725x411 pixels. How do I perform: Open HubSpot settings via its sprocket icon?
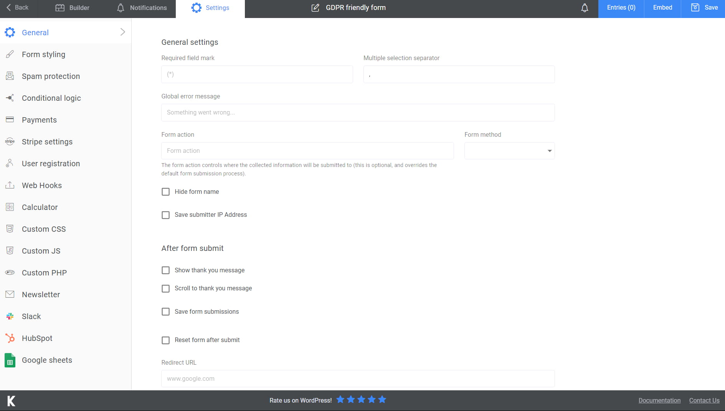tap(10, 338)
